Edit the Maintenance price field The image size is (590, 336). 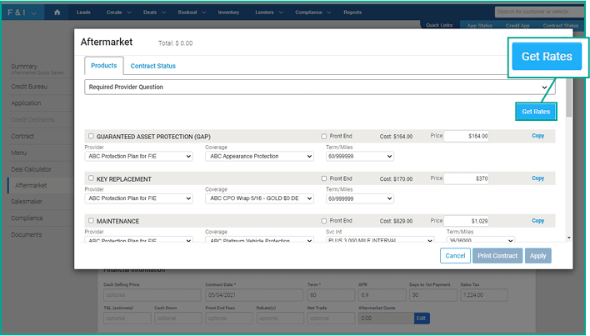[466, 221]
